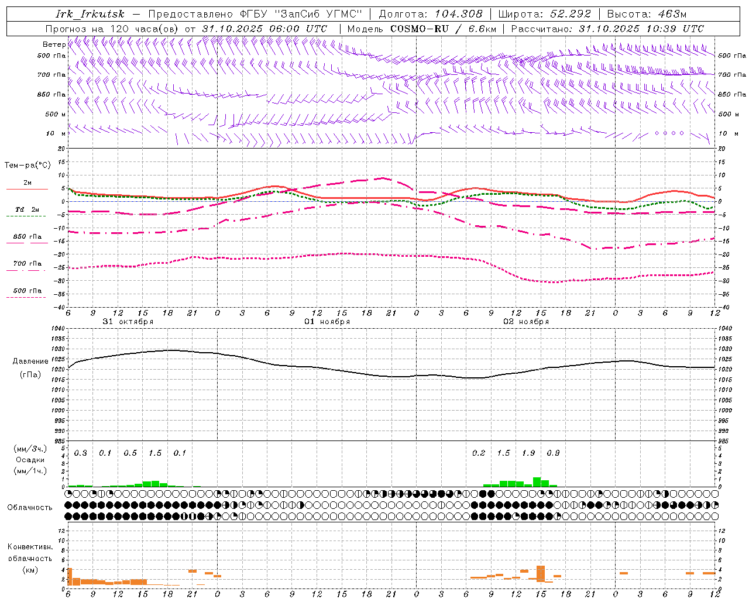Click 'Рассчитано: 31.10.2025 10:39 UTC' text
The width and height of the screenshot is (749, 599).
pyautogui.click(x=607, y=29)
